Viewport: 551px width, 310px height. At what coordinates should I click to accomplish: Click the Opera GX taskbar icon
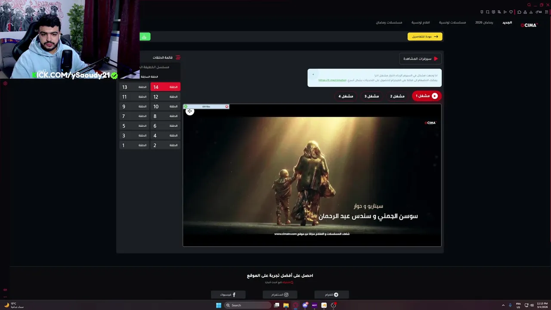pyautogui.click(x=295, y=305)
